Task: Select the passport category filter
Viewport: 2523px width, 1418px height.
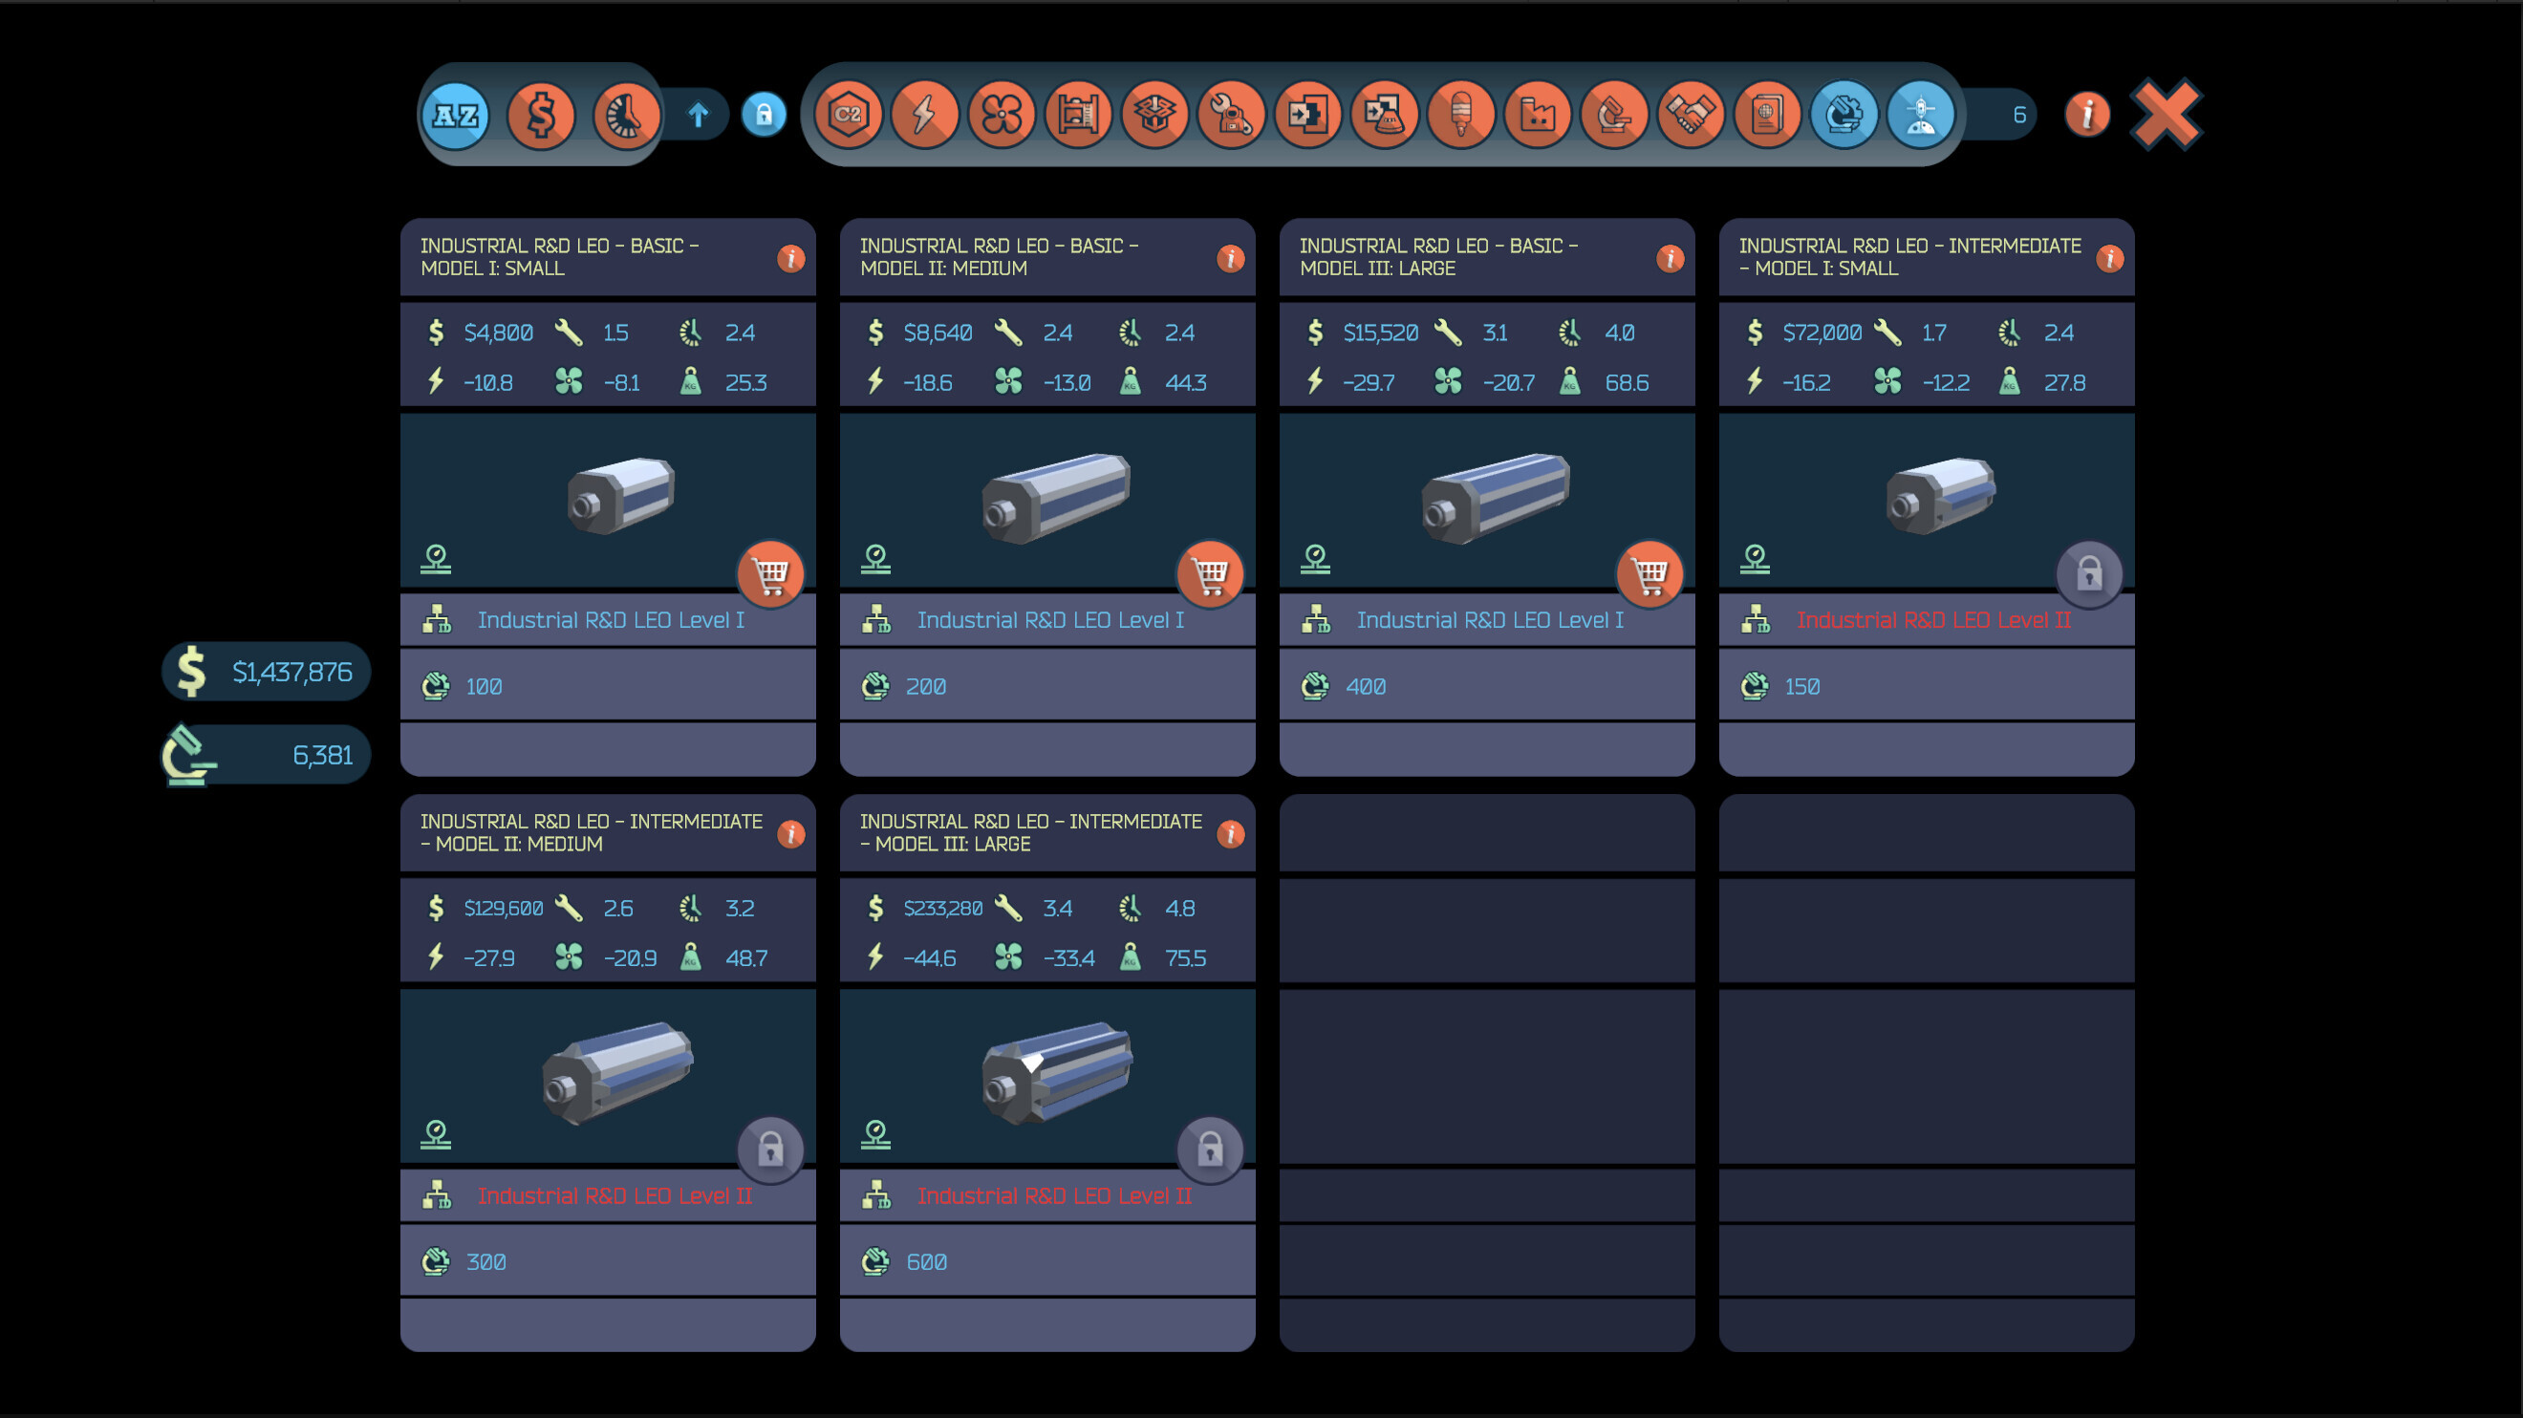Action: (1768, 116)
